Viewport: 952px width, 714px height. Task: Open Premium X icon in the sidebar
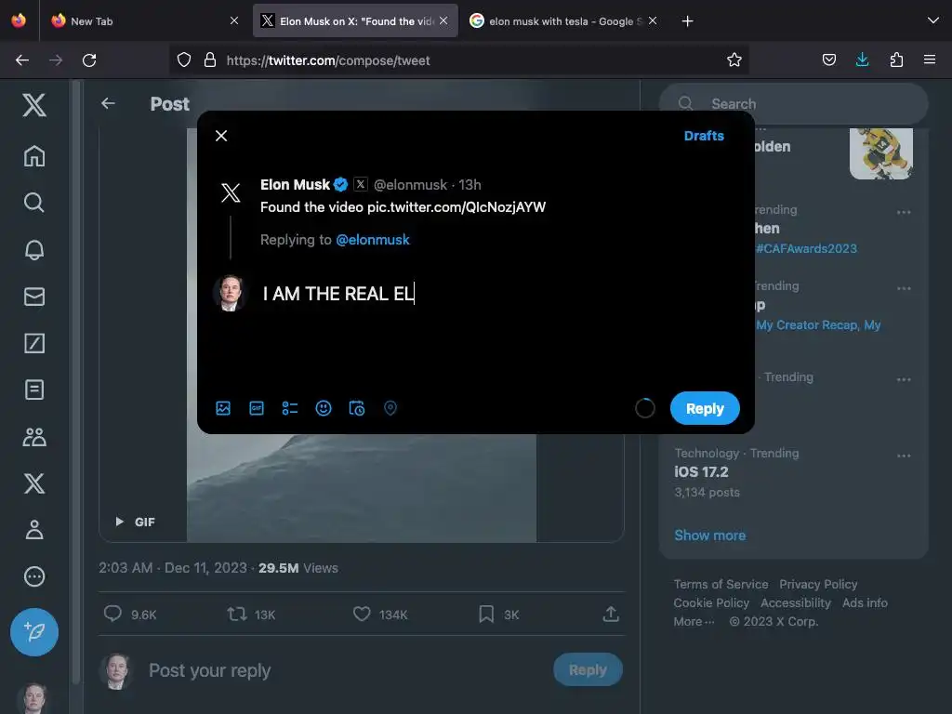tap(34, 483)
